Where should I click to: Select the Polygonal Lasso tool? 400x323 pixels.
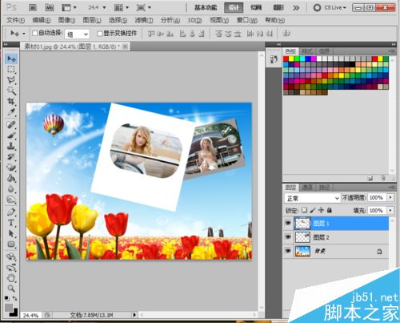click(11, 80)
